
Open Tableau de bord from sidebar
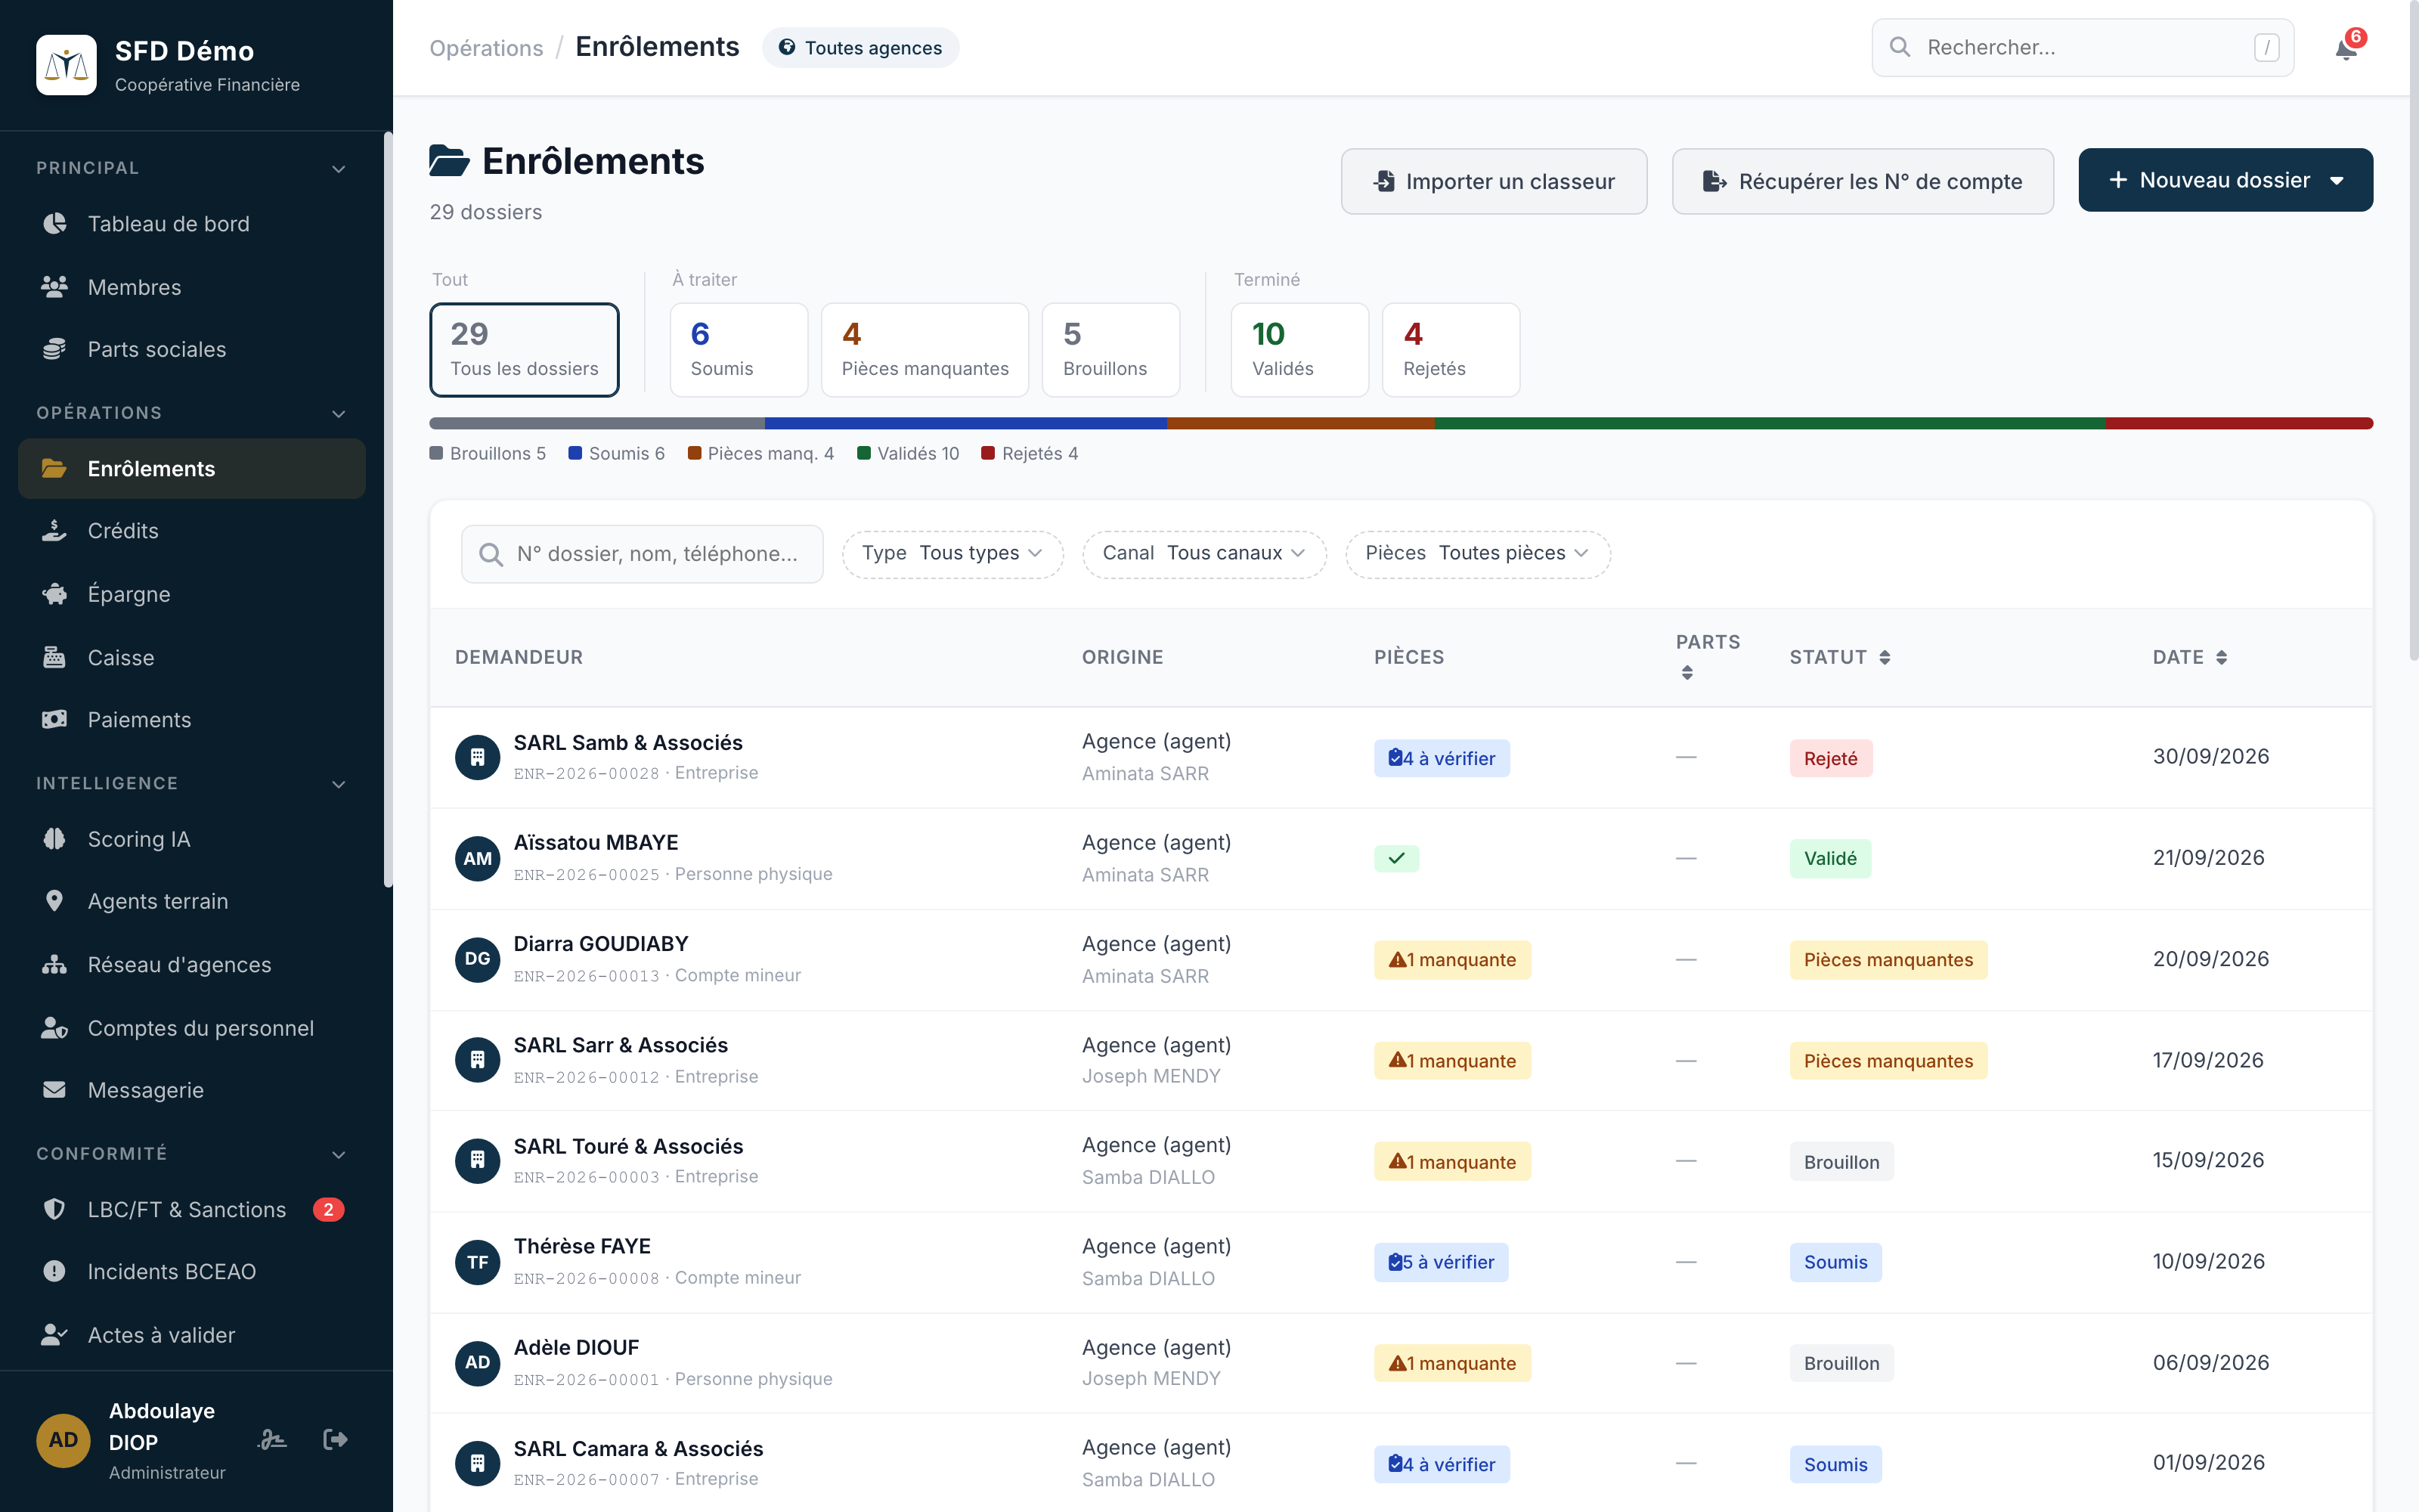pos(192,224)
